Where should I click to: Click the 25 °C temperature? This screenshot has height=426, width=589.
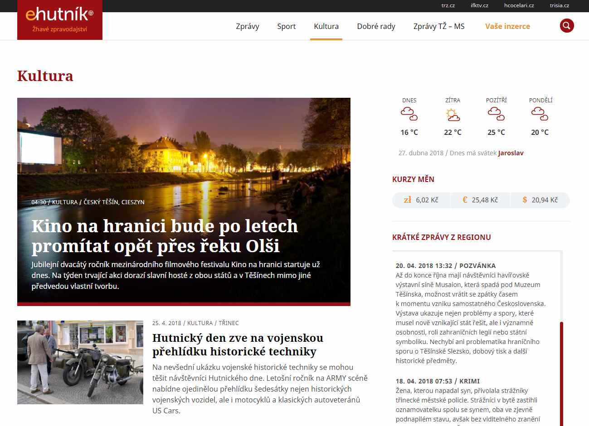point(496,132)
